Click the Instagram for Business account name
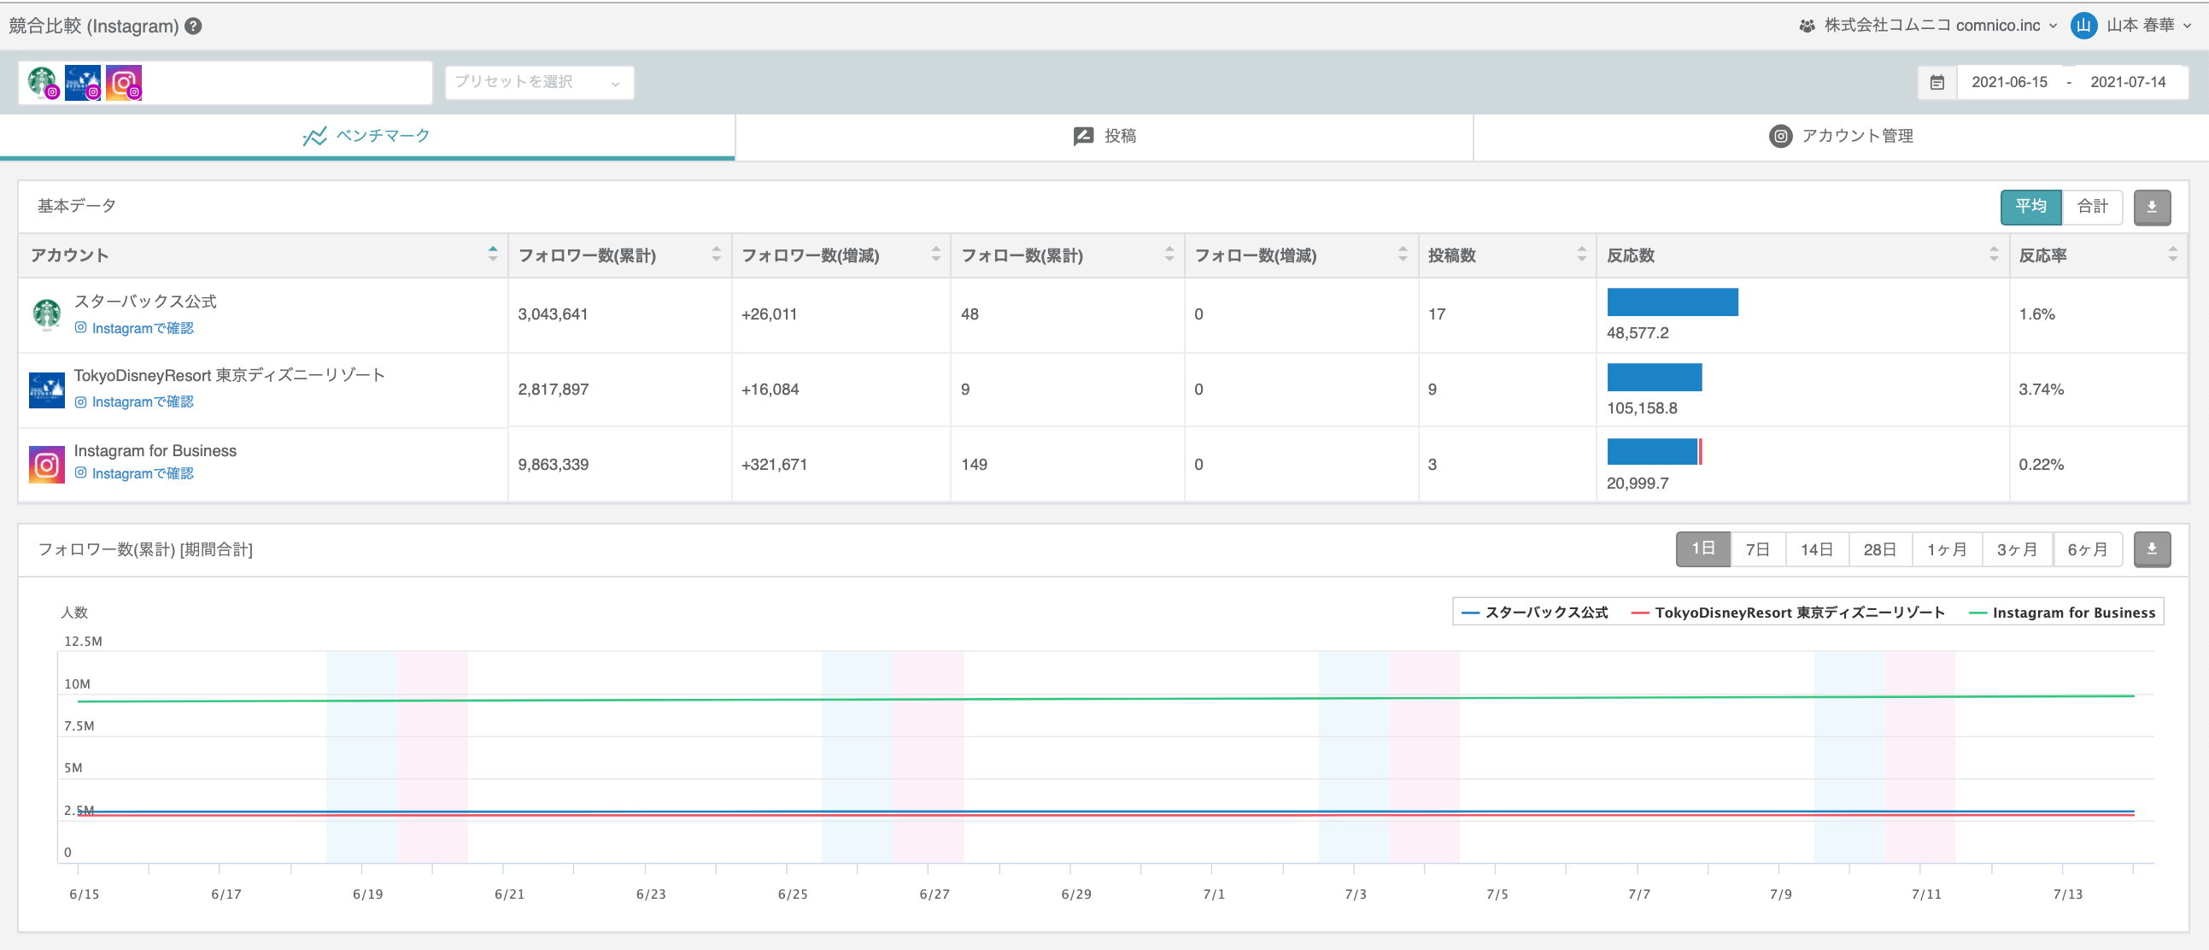 [155, 451]
